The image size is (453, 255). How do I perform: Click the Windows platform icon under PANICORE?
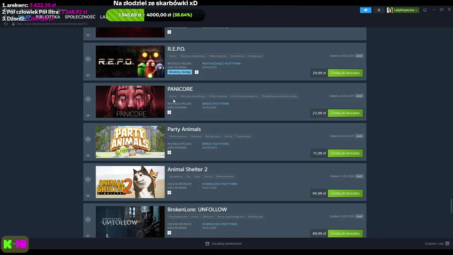pos(169,112)
